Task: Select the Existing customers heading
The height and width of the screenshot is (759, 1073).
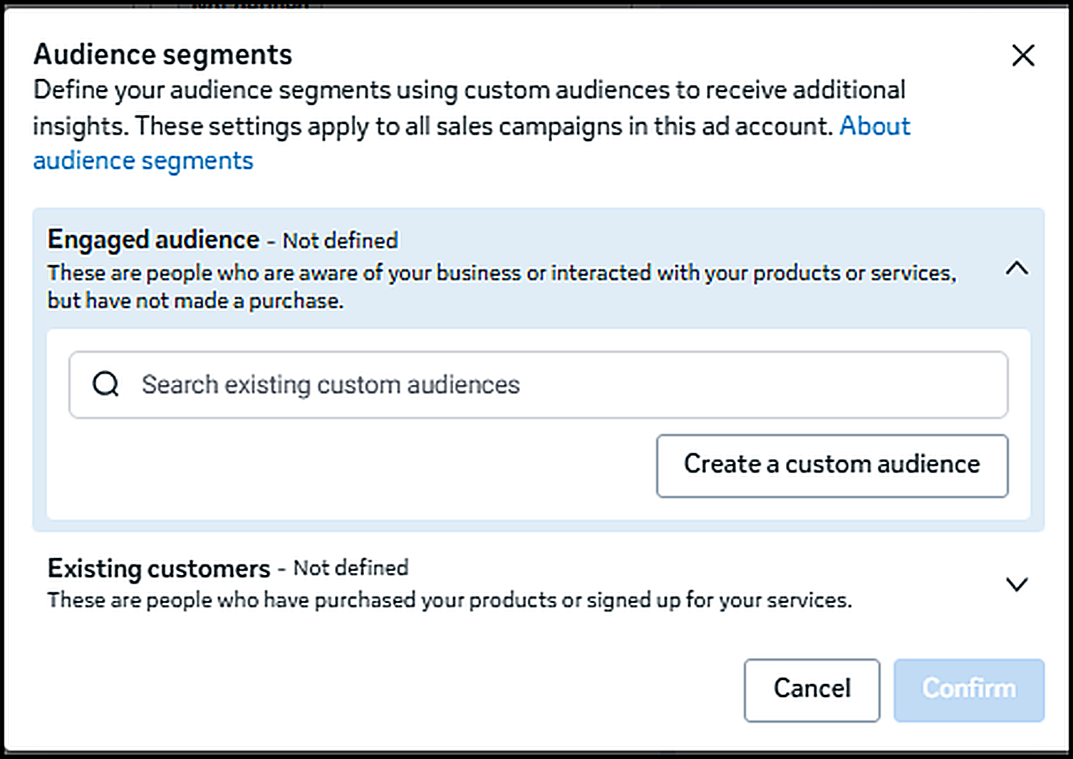Action: [x=159, y=569]
